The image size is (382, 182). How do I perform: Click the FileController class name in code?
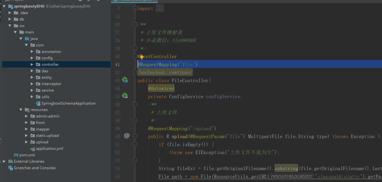190,80
